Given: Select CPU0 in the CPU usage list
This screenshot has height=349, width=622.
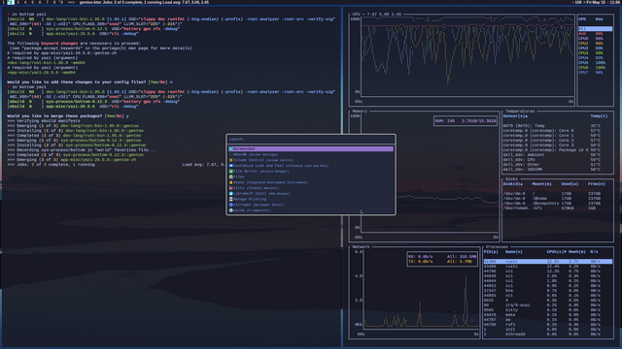Looking at the screenshot, I should coord(595,39).
